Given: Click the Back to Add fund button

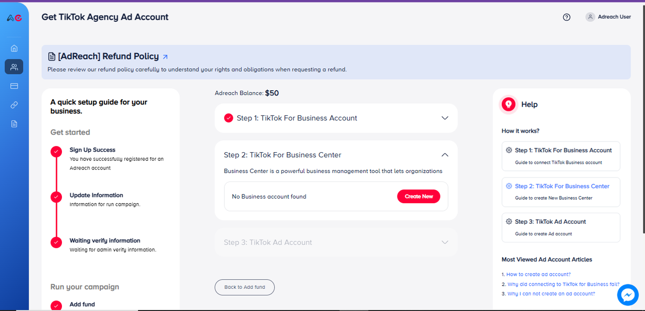Looking at the screenshot, I should [244, 287].
